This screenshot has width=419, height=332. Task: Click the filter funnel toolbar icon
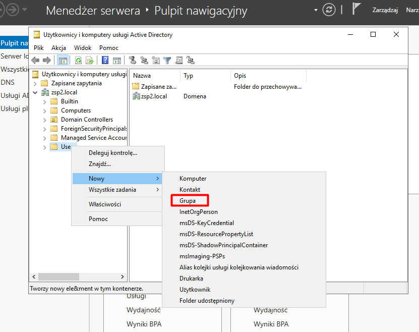click(x=167, y=61)
